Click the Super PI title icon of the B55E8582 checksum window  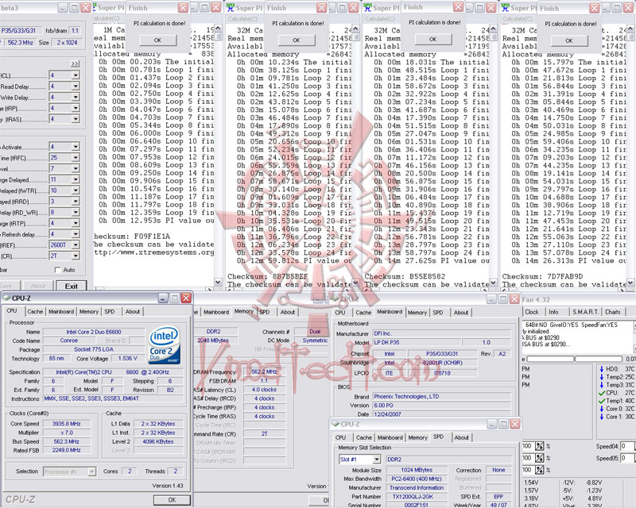coord(368,8)
